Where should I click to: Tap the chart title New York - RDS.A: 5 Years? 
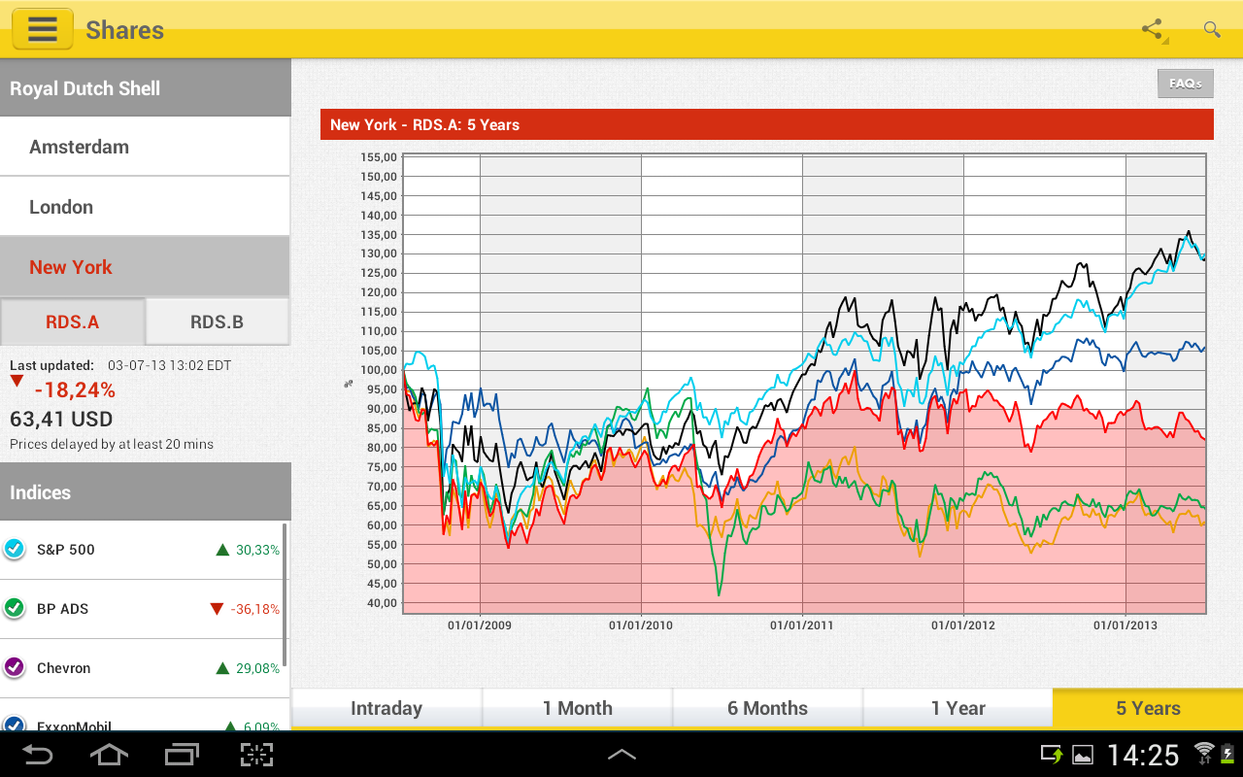coord(424,124)
